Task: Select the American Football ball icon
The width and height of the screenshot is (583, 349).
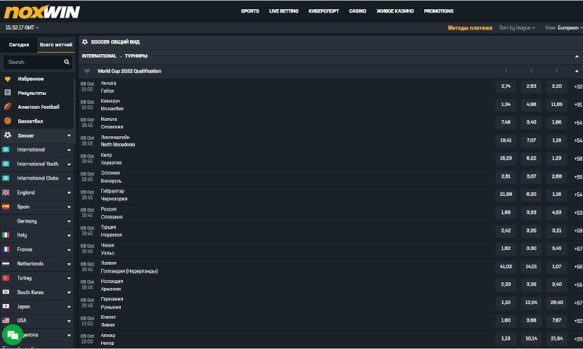Action: [8, 107]
